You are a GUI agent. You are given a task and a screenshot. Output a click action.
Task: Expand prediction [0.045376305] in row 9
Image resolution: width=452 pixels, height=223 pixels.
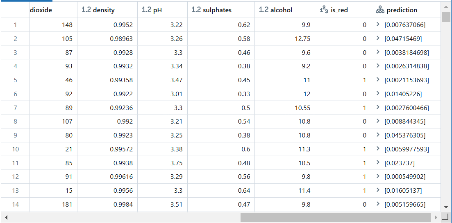click(378, 135)
